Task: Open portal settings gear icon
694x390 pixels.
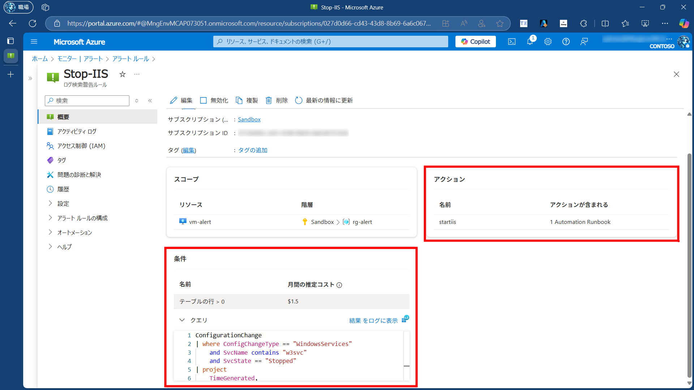Action: [x=548, y=42]
